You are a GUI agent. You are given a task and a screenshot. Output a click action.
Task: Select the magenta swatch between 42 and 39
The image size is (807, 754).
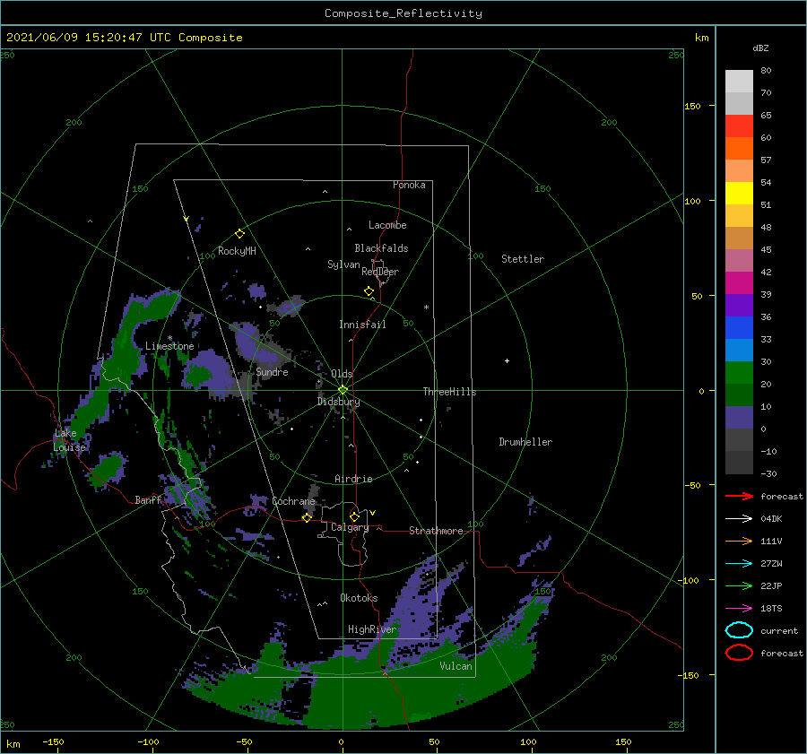tap(739, 283)
